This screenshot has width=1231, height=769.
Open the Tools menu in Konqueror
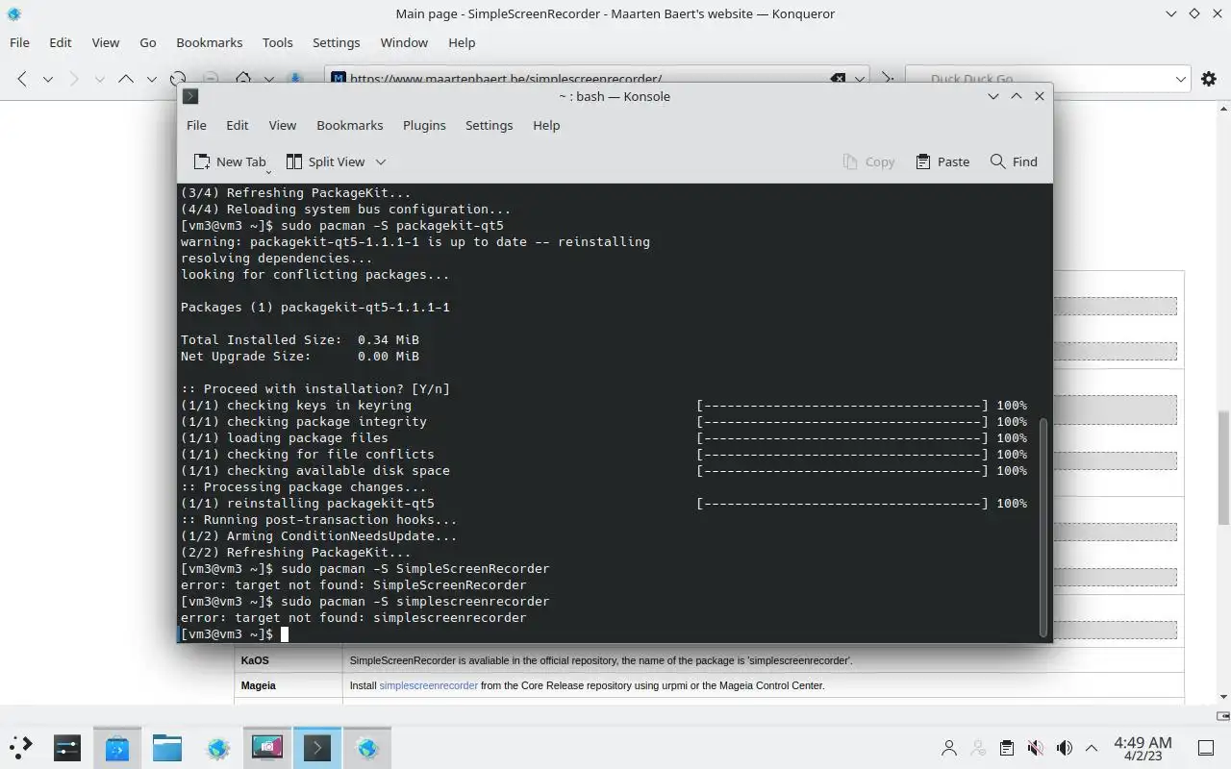[277, 42]
